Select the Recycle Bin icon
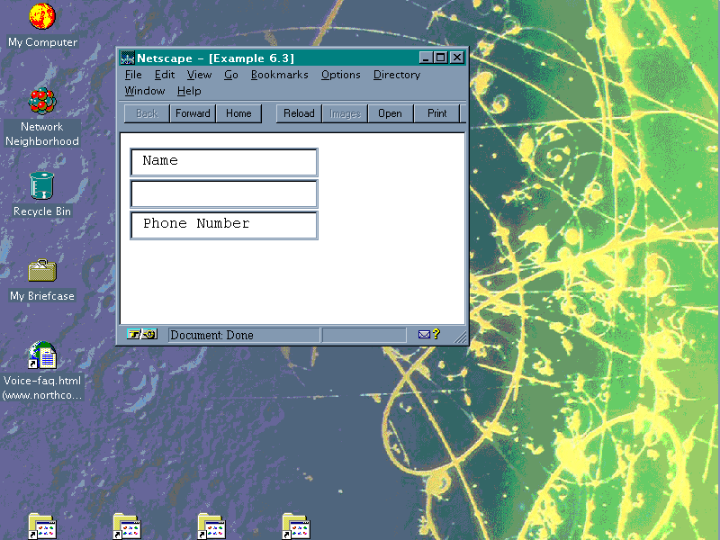The image size is (720, 540). [x=41, y=186]
